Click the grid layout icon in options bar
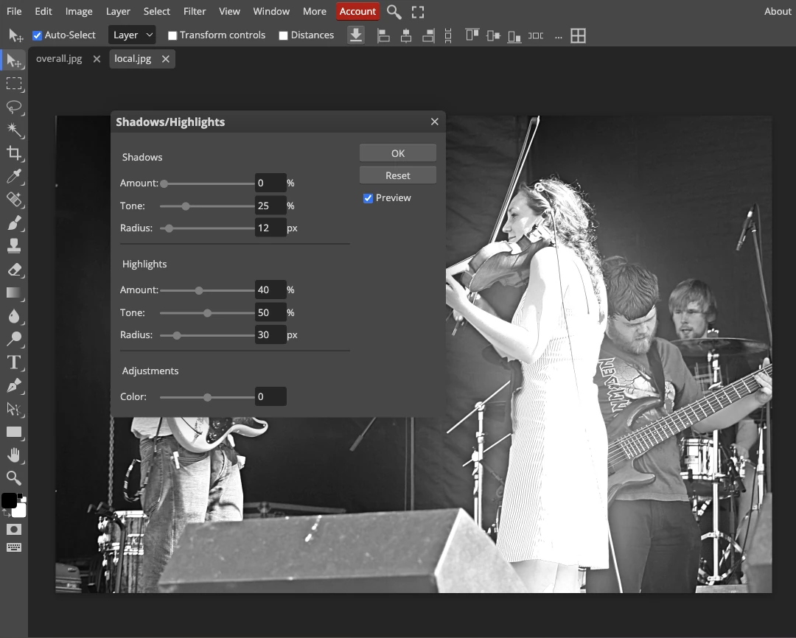 coord(579,35)
